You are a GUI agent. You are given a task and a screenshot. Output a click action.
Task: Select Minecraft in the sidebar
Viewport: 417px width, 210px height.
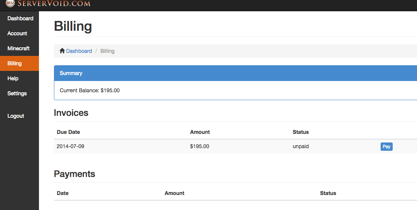tap(18, 48)
